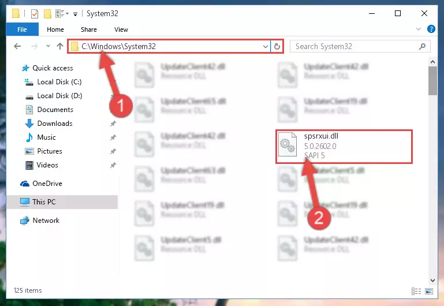The height and width of the screenshot is (306, 444).
Task: Switch to the View ribbon tab
Action: (121, 29)
